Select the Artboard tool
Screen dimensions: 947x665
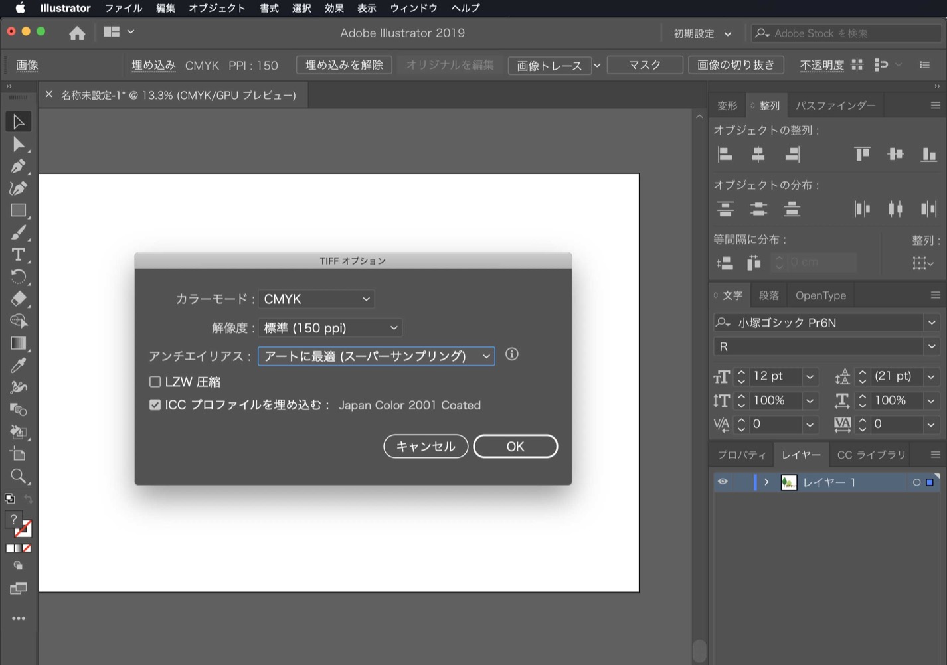(x=18, y=454)
